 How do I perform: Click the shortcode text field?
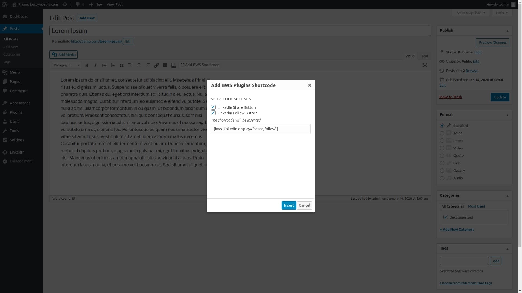coord(260,129)
